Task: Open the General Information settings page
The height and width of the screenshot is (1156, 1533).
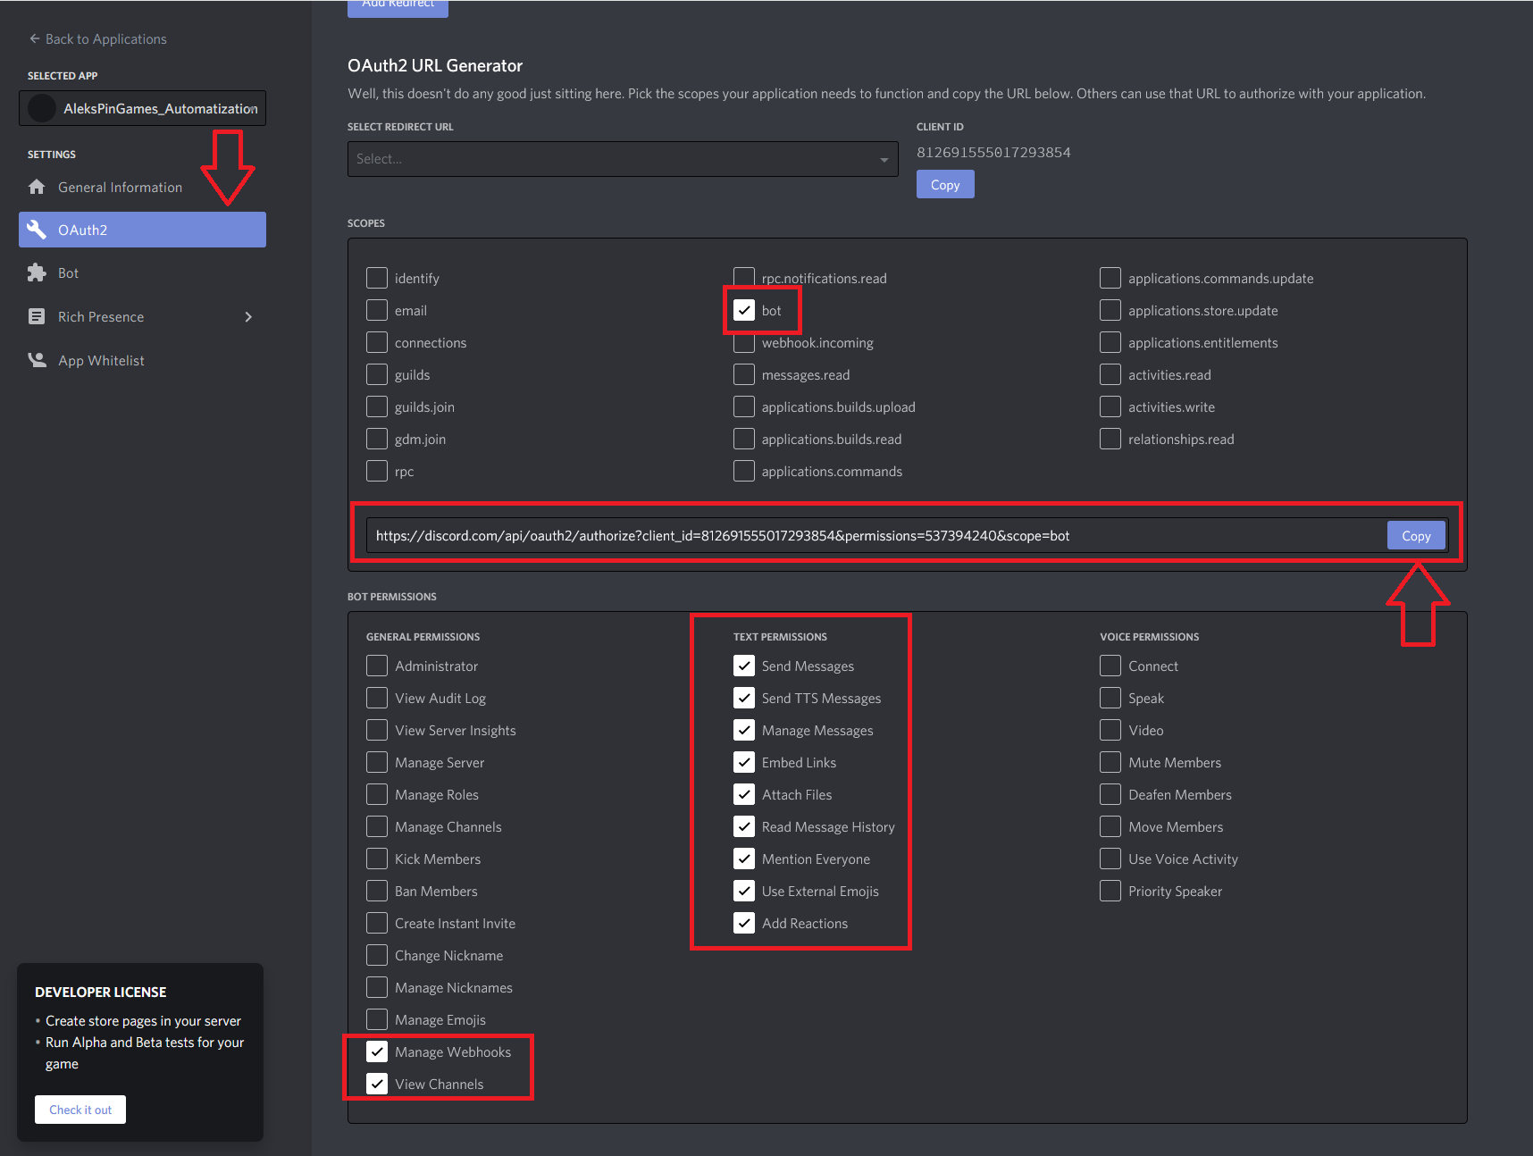Action: pyautogui.click(x=142, y=187)
